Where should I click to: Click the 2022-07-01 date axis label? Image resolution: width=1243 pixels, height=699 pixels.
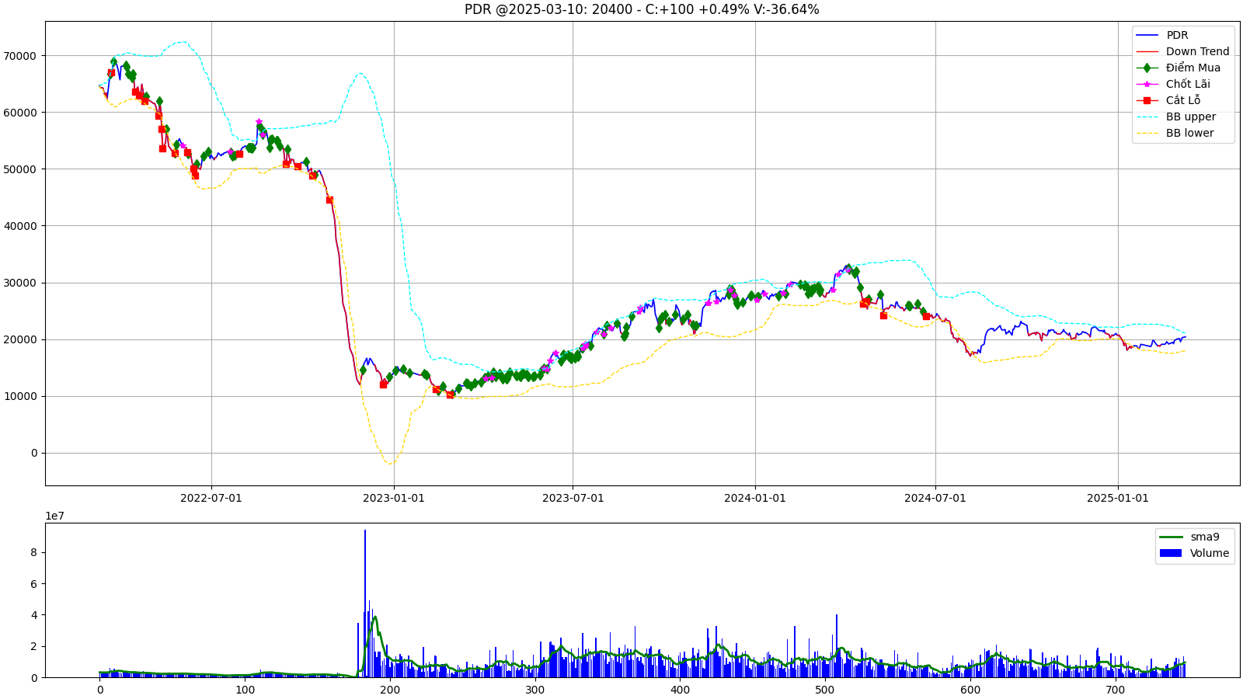click(211, 498)
